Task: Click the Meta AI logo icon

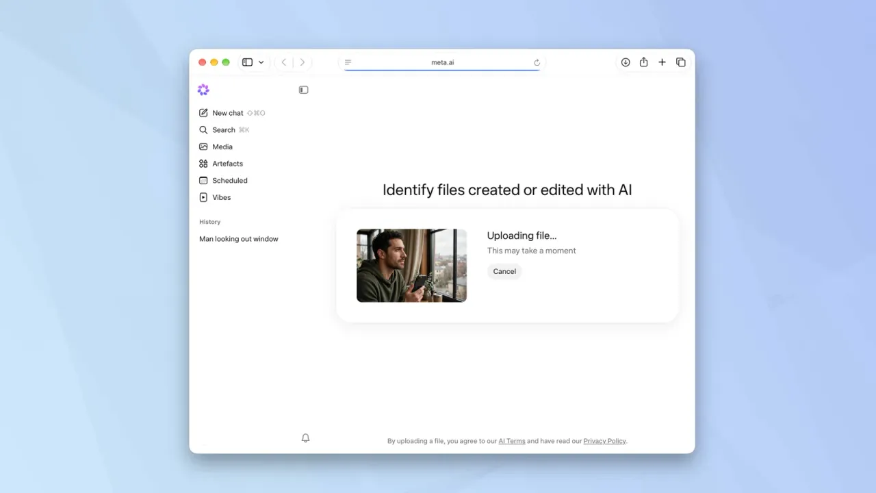Action: (203, 90)
